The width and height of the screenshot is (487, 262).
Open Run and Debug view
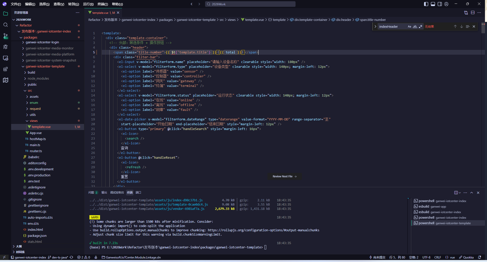pos(6,47)
